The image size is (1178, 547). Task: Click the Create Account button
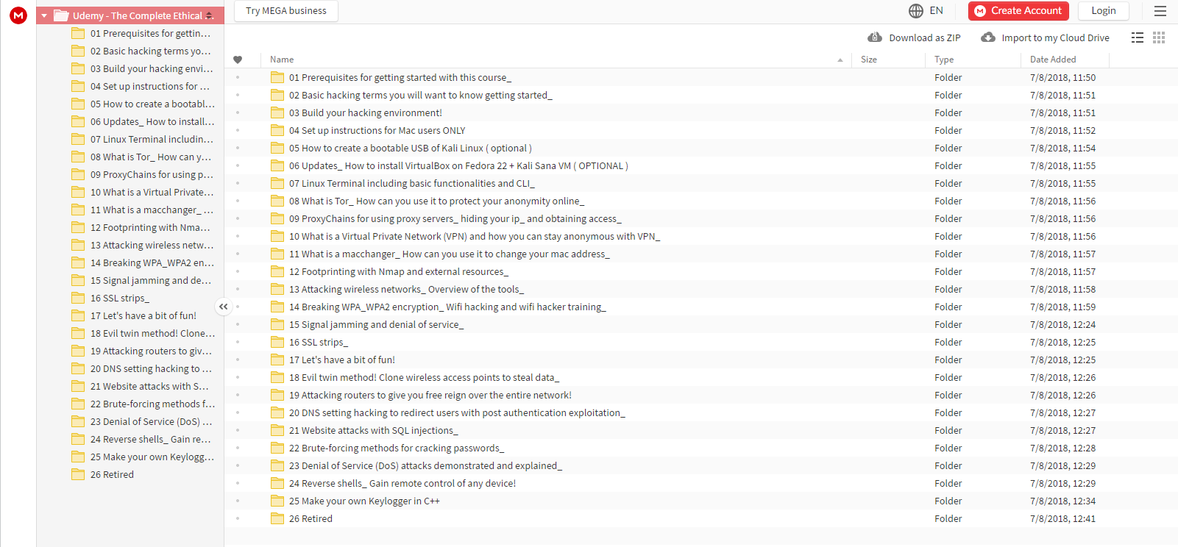coord(1018,11)
